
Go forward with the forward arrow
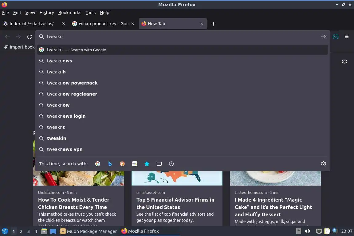point(18,37)
